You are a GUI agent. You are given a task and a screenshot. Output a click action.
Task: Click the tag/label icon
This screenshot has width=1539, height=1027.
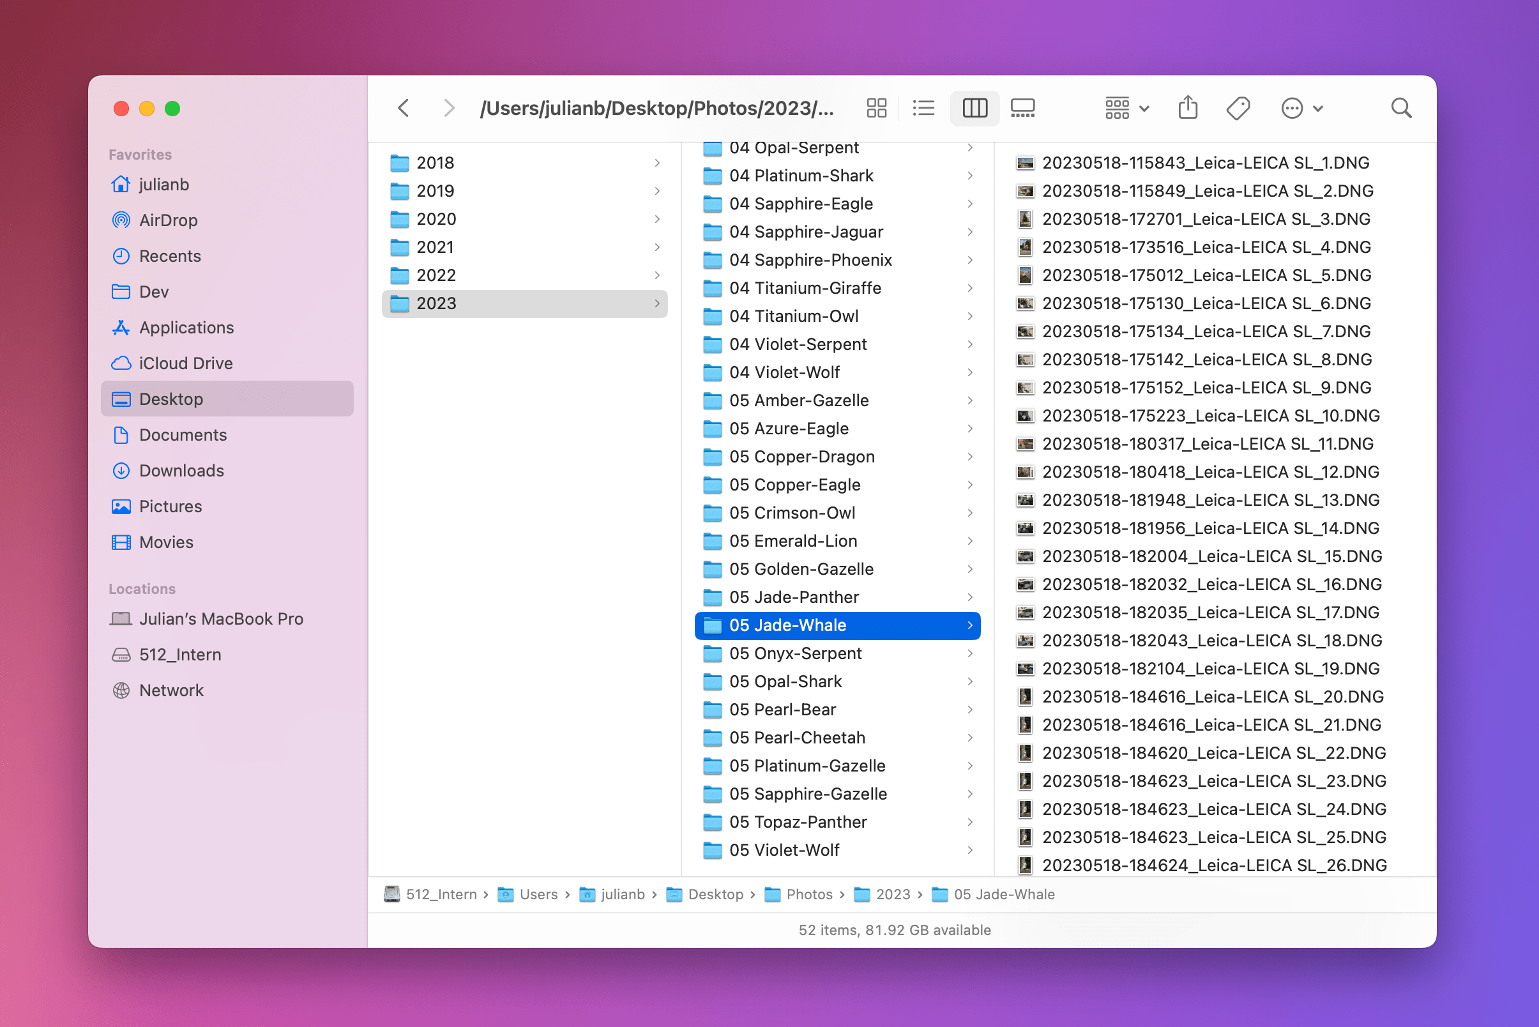point(1239,108)
